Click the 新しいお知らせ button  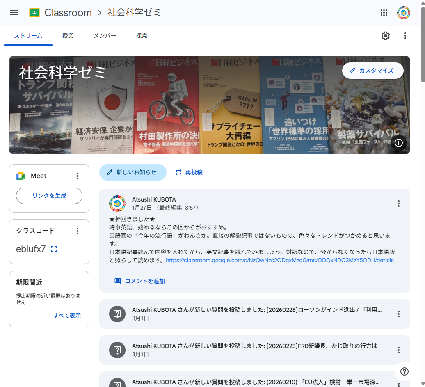coord(133,172)
